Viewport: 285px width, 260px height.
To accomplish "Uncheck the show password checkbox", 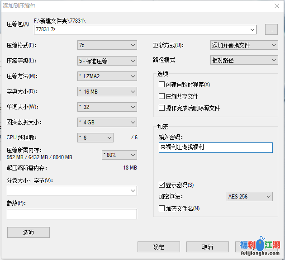I will (x=161, y=185).
